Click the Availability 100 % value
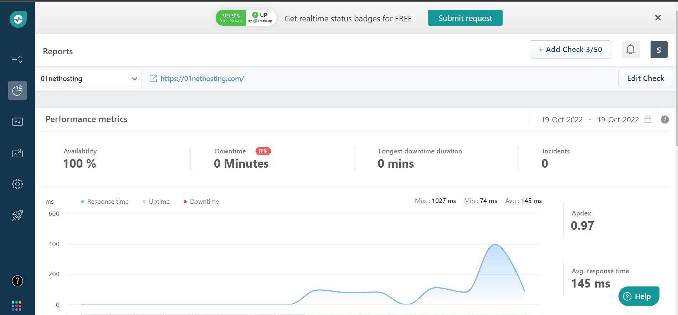The image size is (678, 315). coord(79,163)
